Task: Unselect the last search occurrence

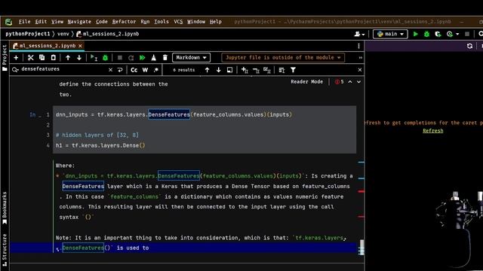Action: (x=256, y=70)
